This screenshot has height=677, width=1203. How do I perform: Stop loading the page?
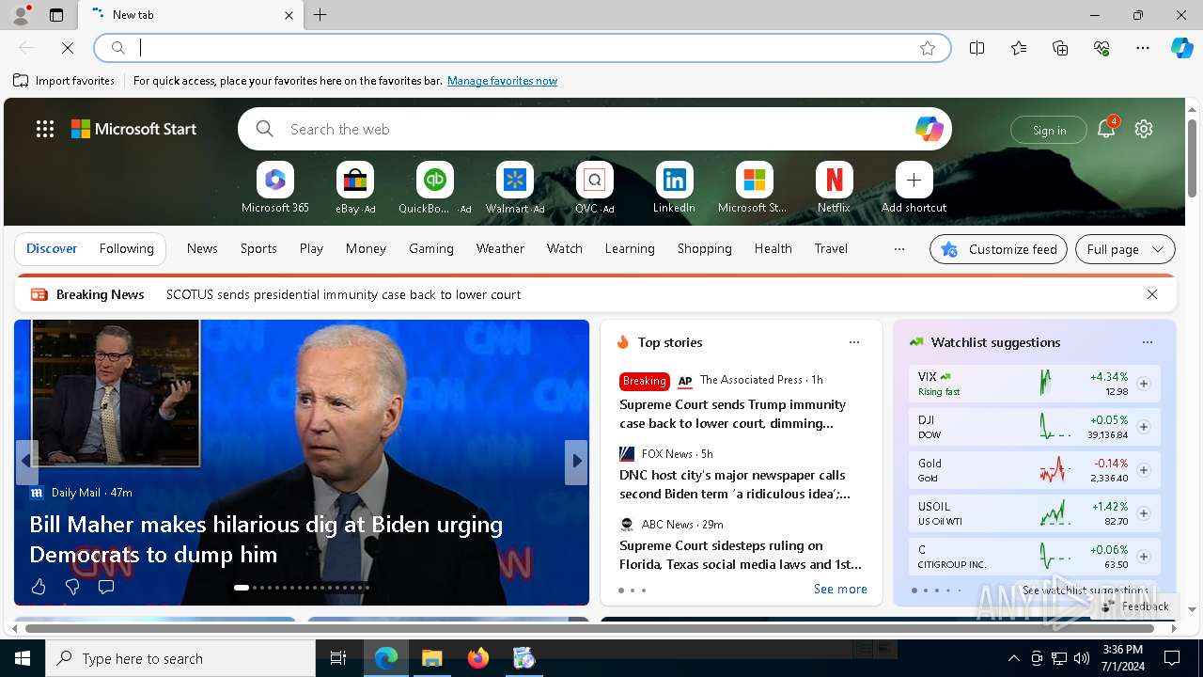tap(68, 48)
